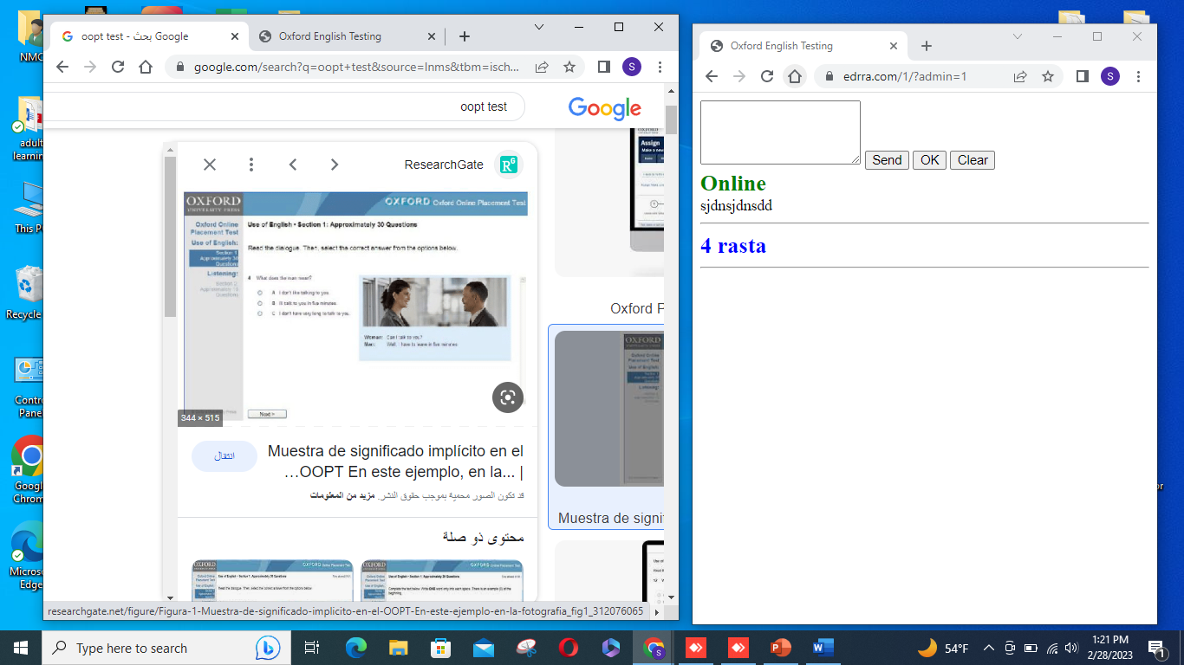
Task: Click the Google logo
Action: (605, 107)
